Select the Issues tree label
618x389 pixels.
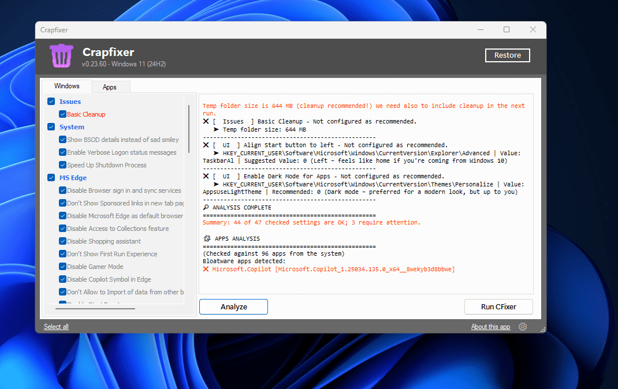click(x=70, y=102)
